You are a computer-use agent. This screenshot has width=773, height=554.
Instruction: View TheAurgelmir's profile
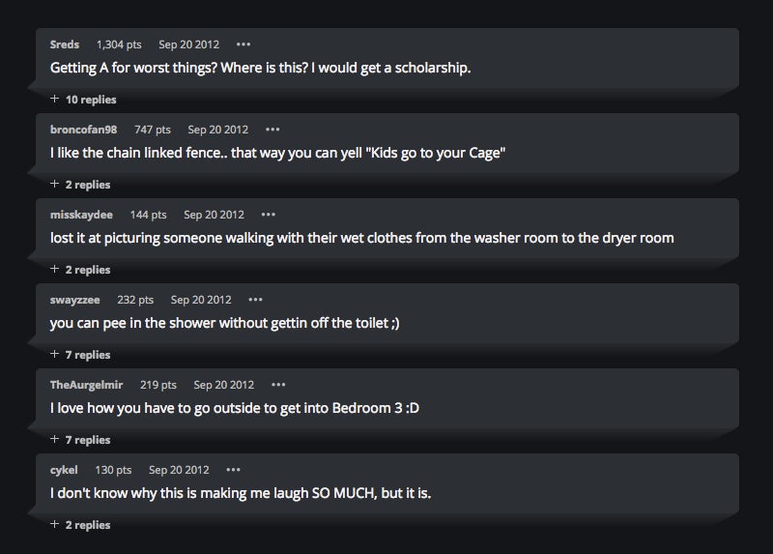87,385
